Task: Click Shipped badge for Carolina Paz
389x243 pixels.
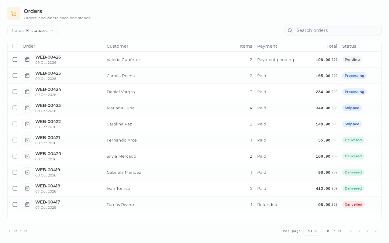Action: tap(352, 124)
